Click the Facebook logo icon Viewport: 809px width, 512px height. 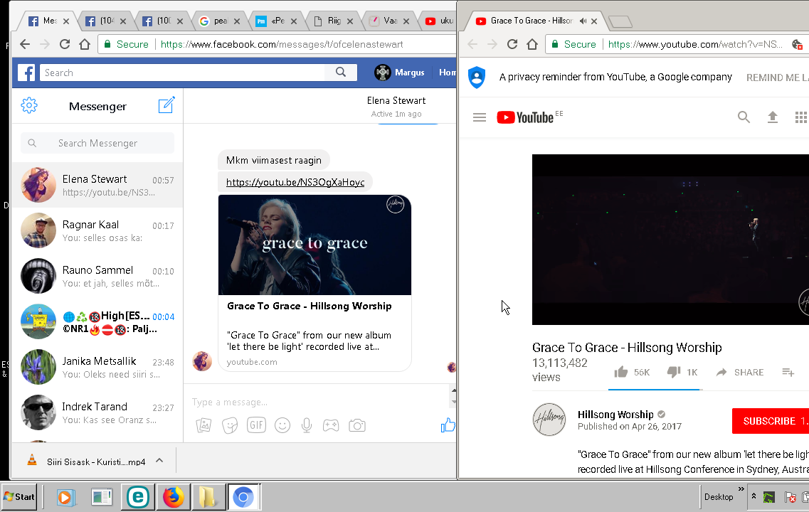[x=26, y=73]
